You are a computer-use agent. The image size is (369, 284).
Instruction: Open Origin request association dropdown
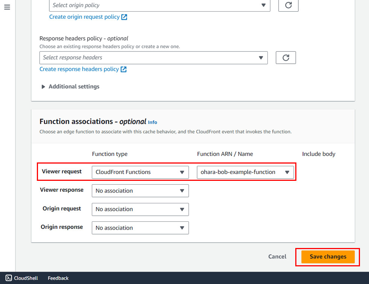140,209
